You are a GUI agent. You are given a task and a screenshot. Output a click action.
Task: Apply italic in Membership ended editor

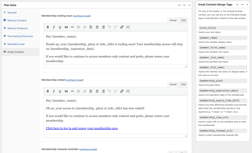(54, 91)
